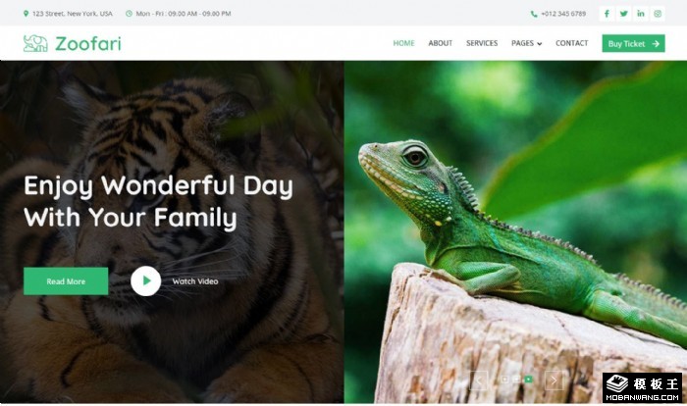This screenshot has width=687, height=406.
Task: Click the LinkedIn social icon
Action: point(641,14)
